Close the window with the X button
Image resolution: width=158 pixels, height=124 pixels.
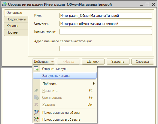click(x=153, y=4)
